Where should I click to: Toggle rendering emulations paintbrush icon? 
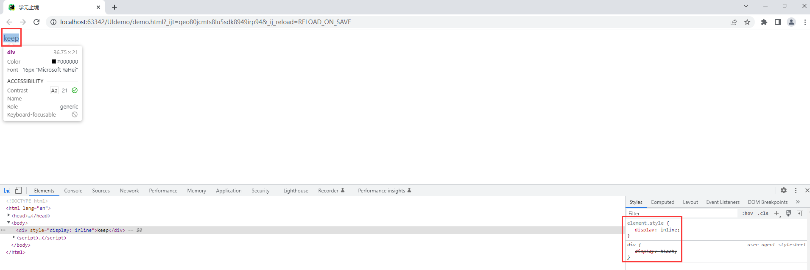(788, 214)
